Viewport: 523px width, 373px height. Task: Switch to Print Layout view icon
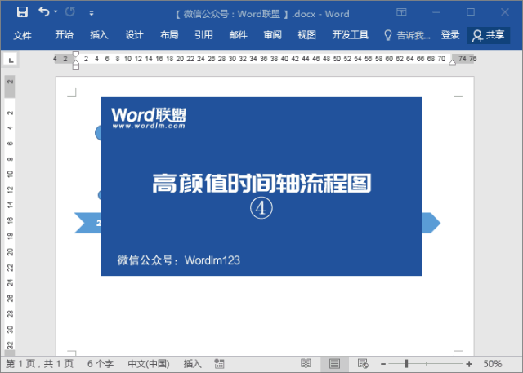pos(334,364)
